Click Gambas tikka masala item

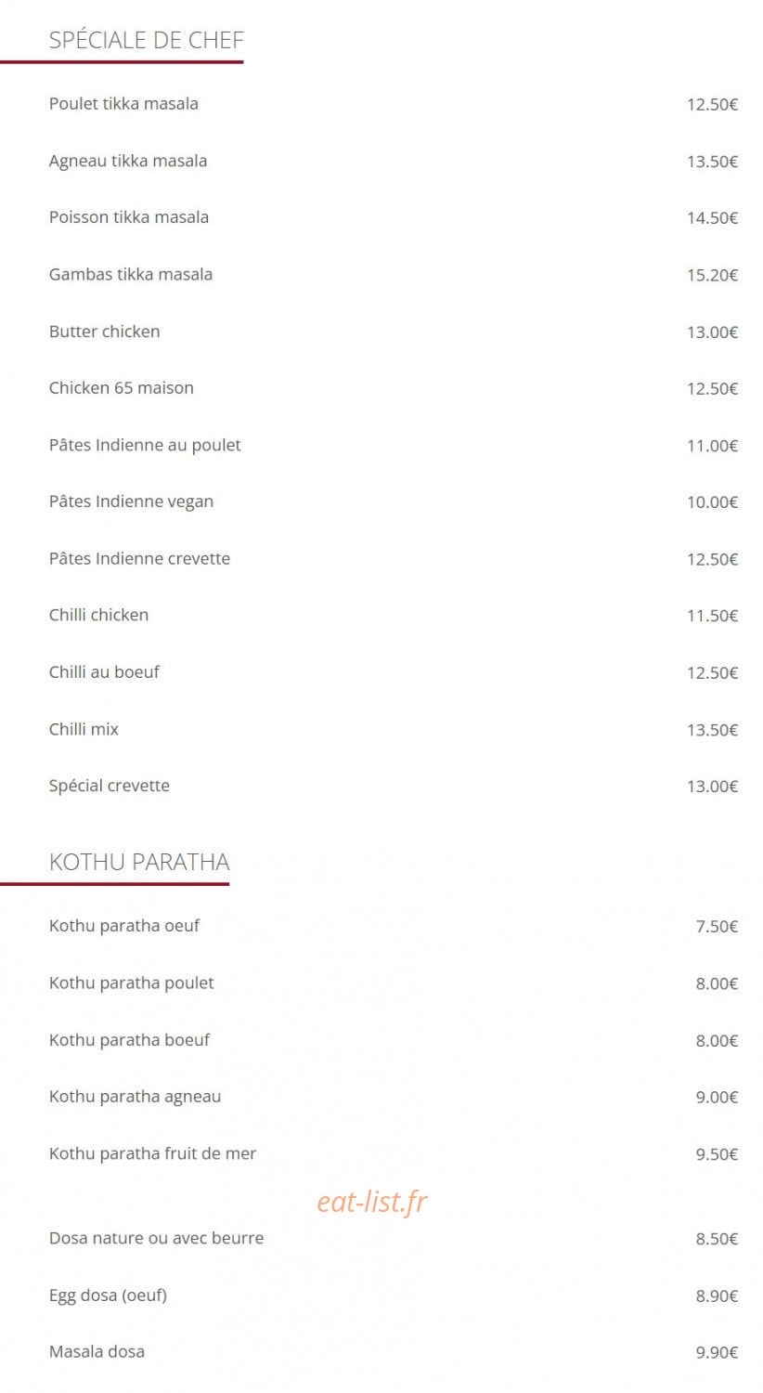pos(131,274)
